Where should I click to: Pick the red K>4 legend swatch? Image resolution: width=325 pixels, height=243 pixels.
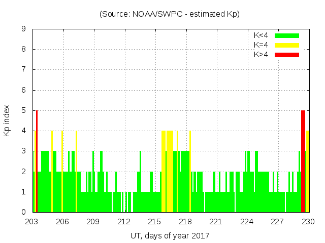[287, 55]
